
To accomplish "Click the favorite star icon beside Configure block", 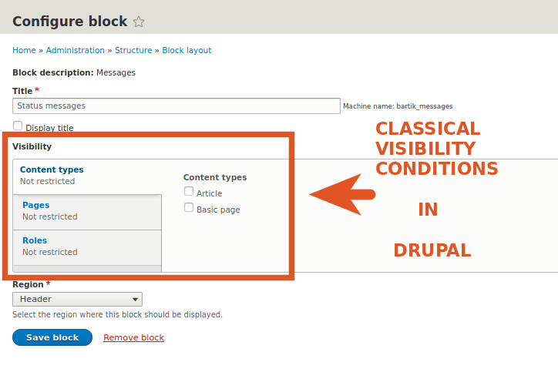I will pos(139,22).
